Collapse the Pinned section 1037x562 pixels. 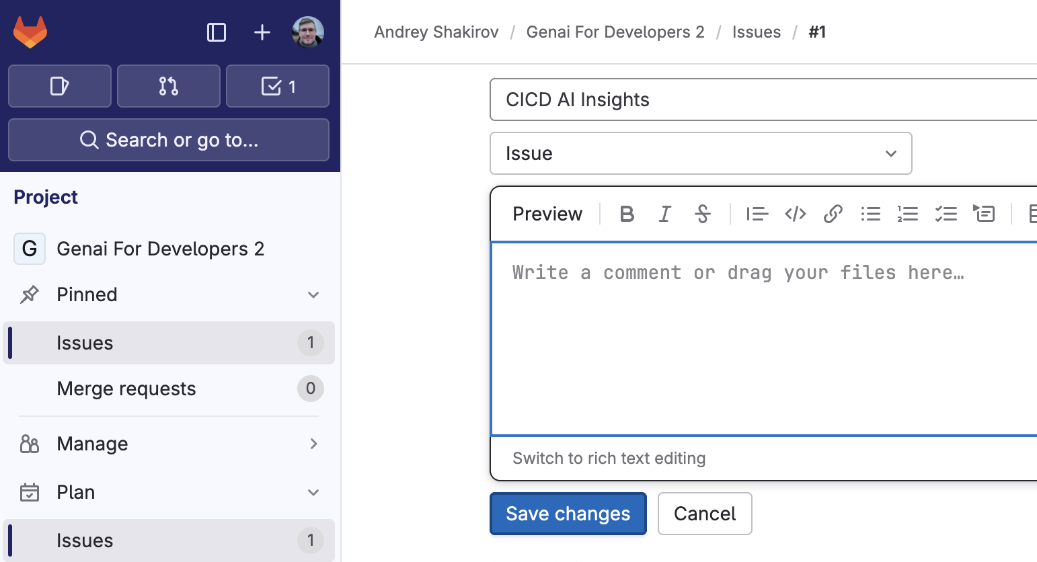(313, 294)
